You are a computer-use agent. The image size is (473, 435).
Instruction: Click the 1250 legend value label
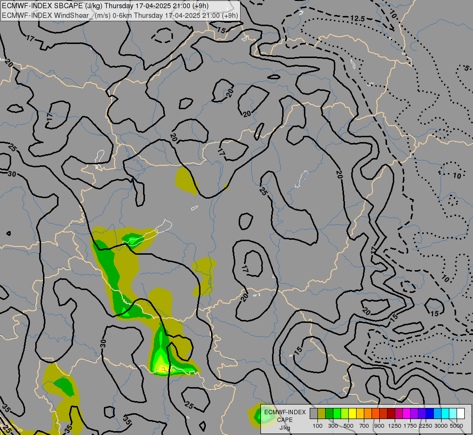pyautogui.click(x=395, y=426)
